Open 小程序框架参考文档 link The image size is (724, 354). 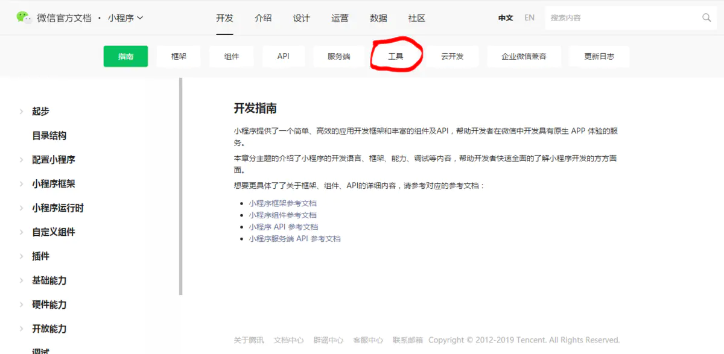pyautogui.click(x=282, y=203)
